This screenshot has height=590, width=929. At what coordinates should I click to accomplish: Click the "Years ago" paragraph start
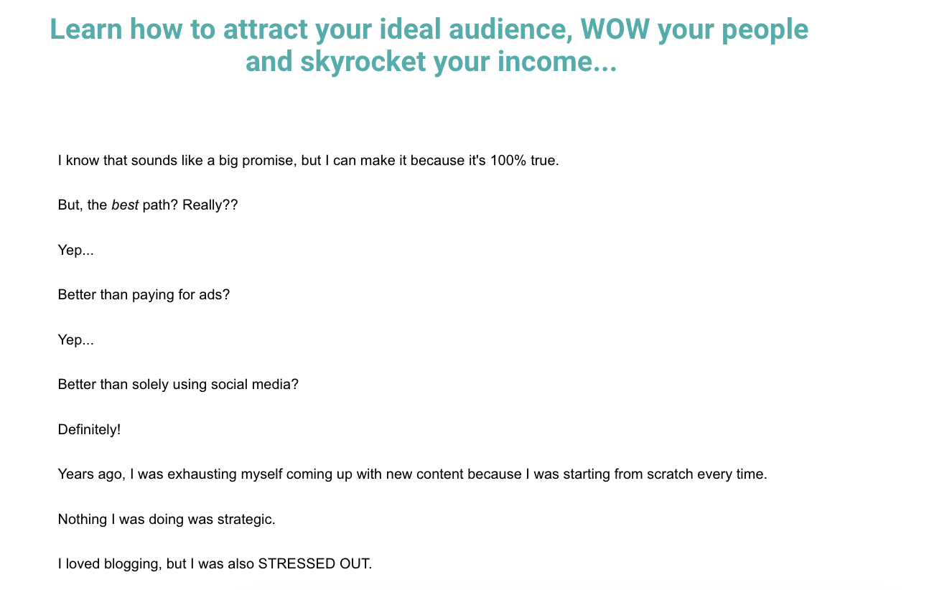(x=90, y=474)
